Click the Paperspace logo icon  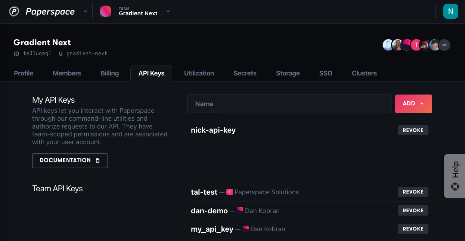tap(14, 12)
